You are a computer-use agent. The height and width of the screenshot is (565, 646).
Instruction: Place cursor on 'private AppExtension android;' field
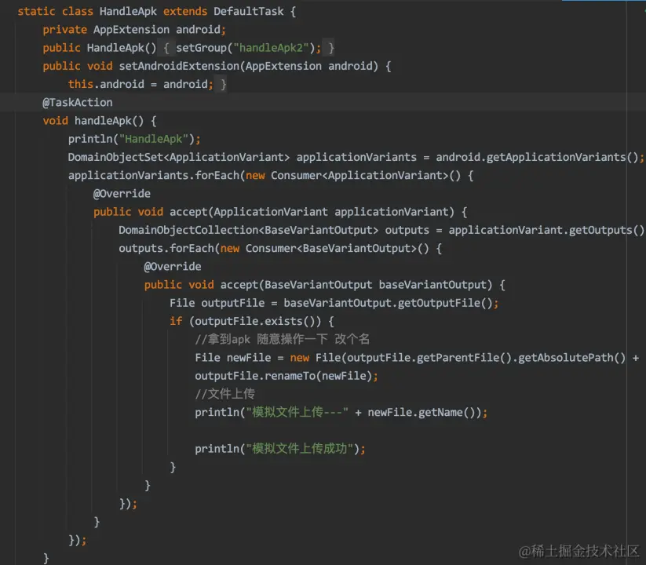(x=134, y=30)
